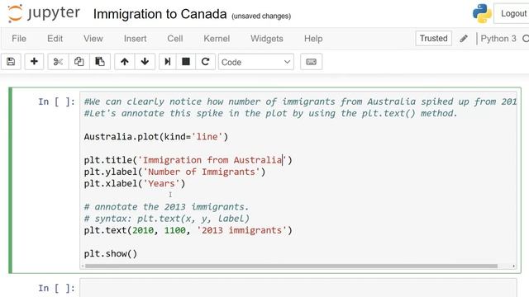Click the Logout button
The image size is (529, 297).
click(x=512, y=13)
